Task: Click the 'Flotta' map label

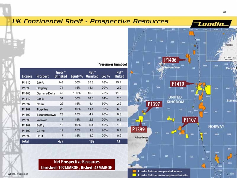Action: [x=145, y=101]
